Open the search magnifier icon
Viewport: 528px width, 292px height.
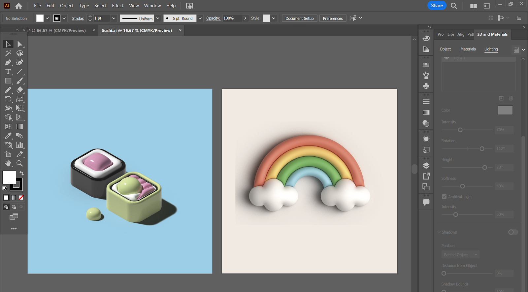(x=454, y=6)
